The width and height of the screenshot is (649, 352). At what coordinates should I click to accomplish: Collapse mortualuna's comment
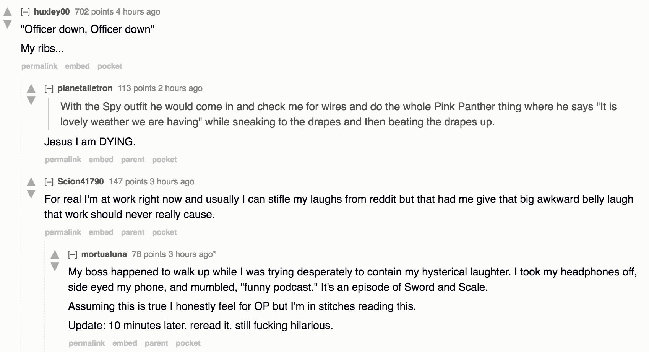73,254
